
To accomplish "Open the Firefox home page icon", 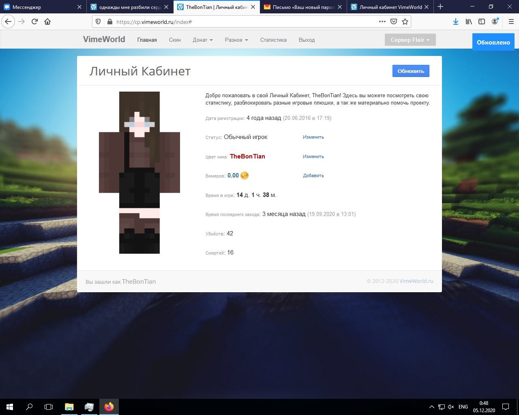I will pyautogui.click(x=47, y=21).
